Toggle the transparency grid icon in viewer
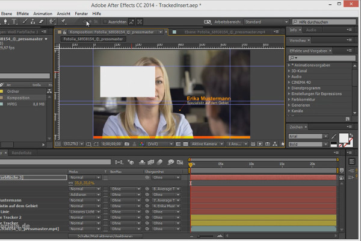 point(185,144)
